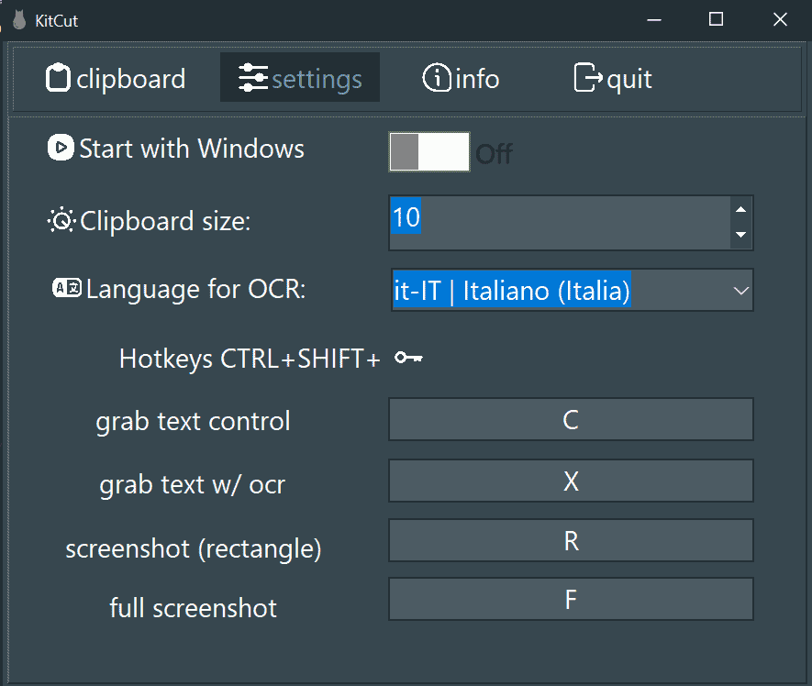Open the info tab
The height and width of the screenshot is (686, 812).
click(461, 78)
